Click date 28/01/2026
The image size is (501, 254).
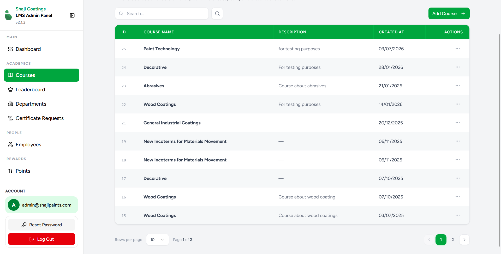coord(391,67)
